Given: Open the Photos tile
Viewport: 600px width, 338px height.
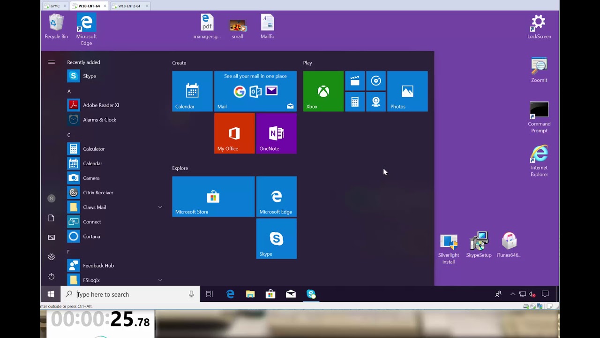Looking at the screenshot, I should pyautogui.click(x=407, y=91).
